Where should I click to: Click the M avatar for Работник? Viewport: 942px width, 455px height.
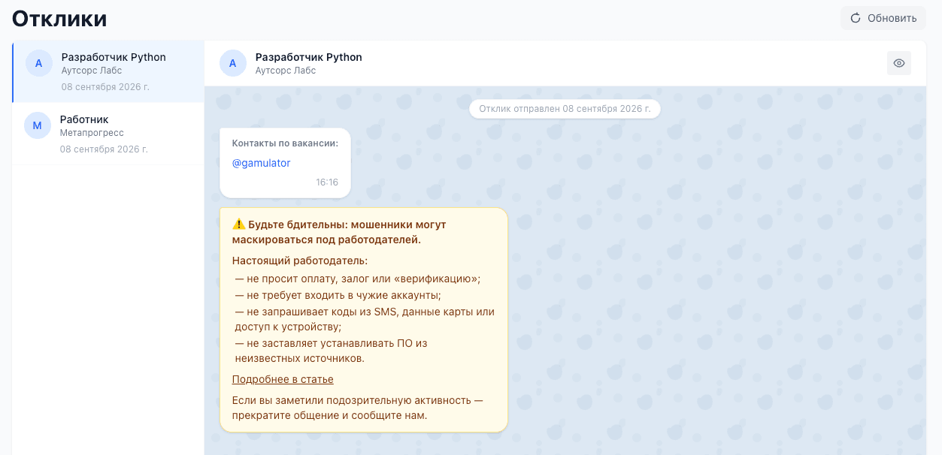pos(38,125)
